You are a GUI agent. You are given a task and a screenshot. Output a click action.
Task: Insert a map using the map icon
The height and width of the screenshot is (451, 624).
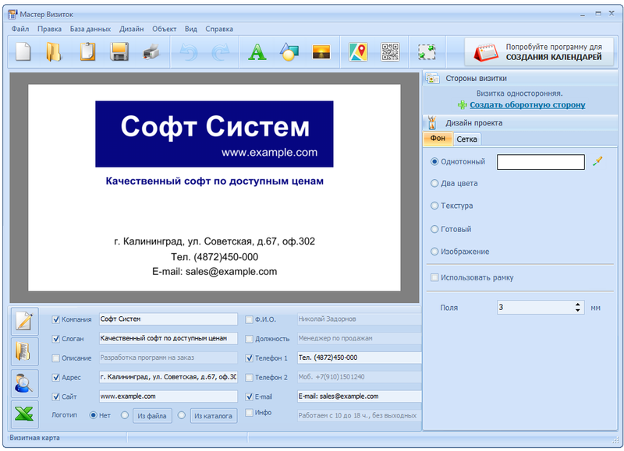point(358,52)
